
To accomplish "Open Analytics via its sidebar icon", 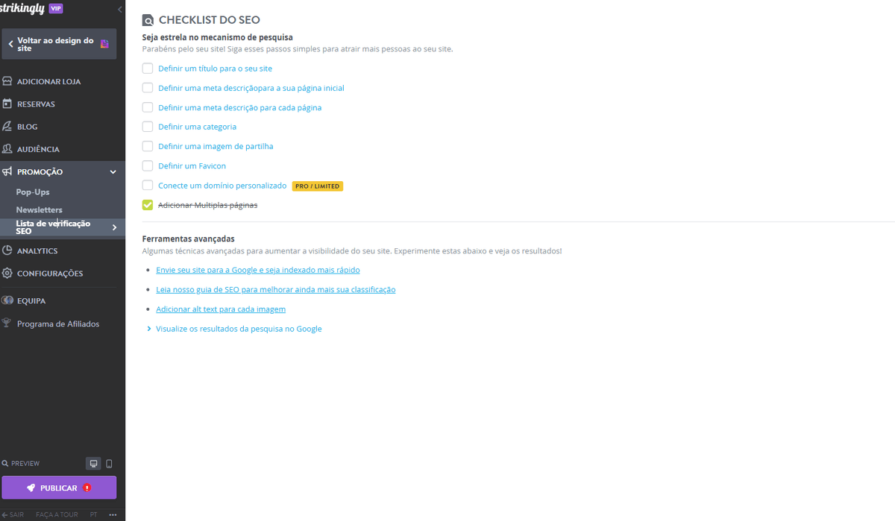I will click(9, 250).
